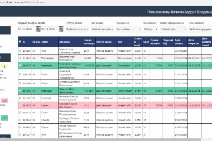The image size is (212, 141).
Task: Click the Текущий ОД column header
Action: point(168,42)
